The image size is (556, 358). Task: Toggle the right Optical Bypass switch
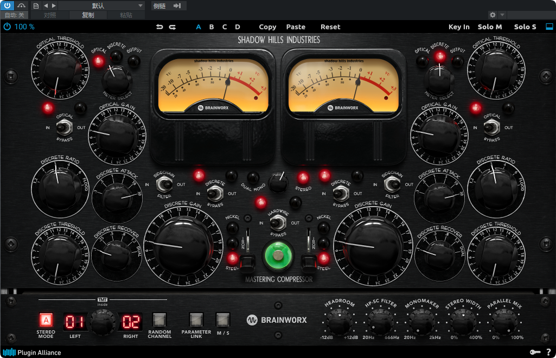pyautogui.click(x=492, y=127)
